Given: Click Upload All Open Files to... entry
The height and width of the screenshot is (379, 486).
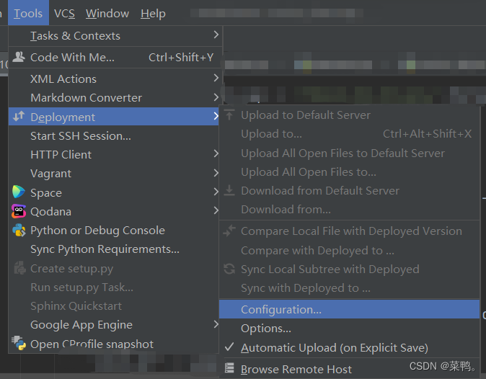Looking at the screenshot, I should click(x=349, y=172).
